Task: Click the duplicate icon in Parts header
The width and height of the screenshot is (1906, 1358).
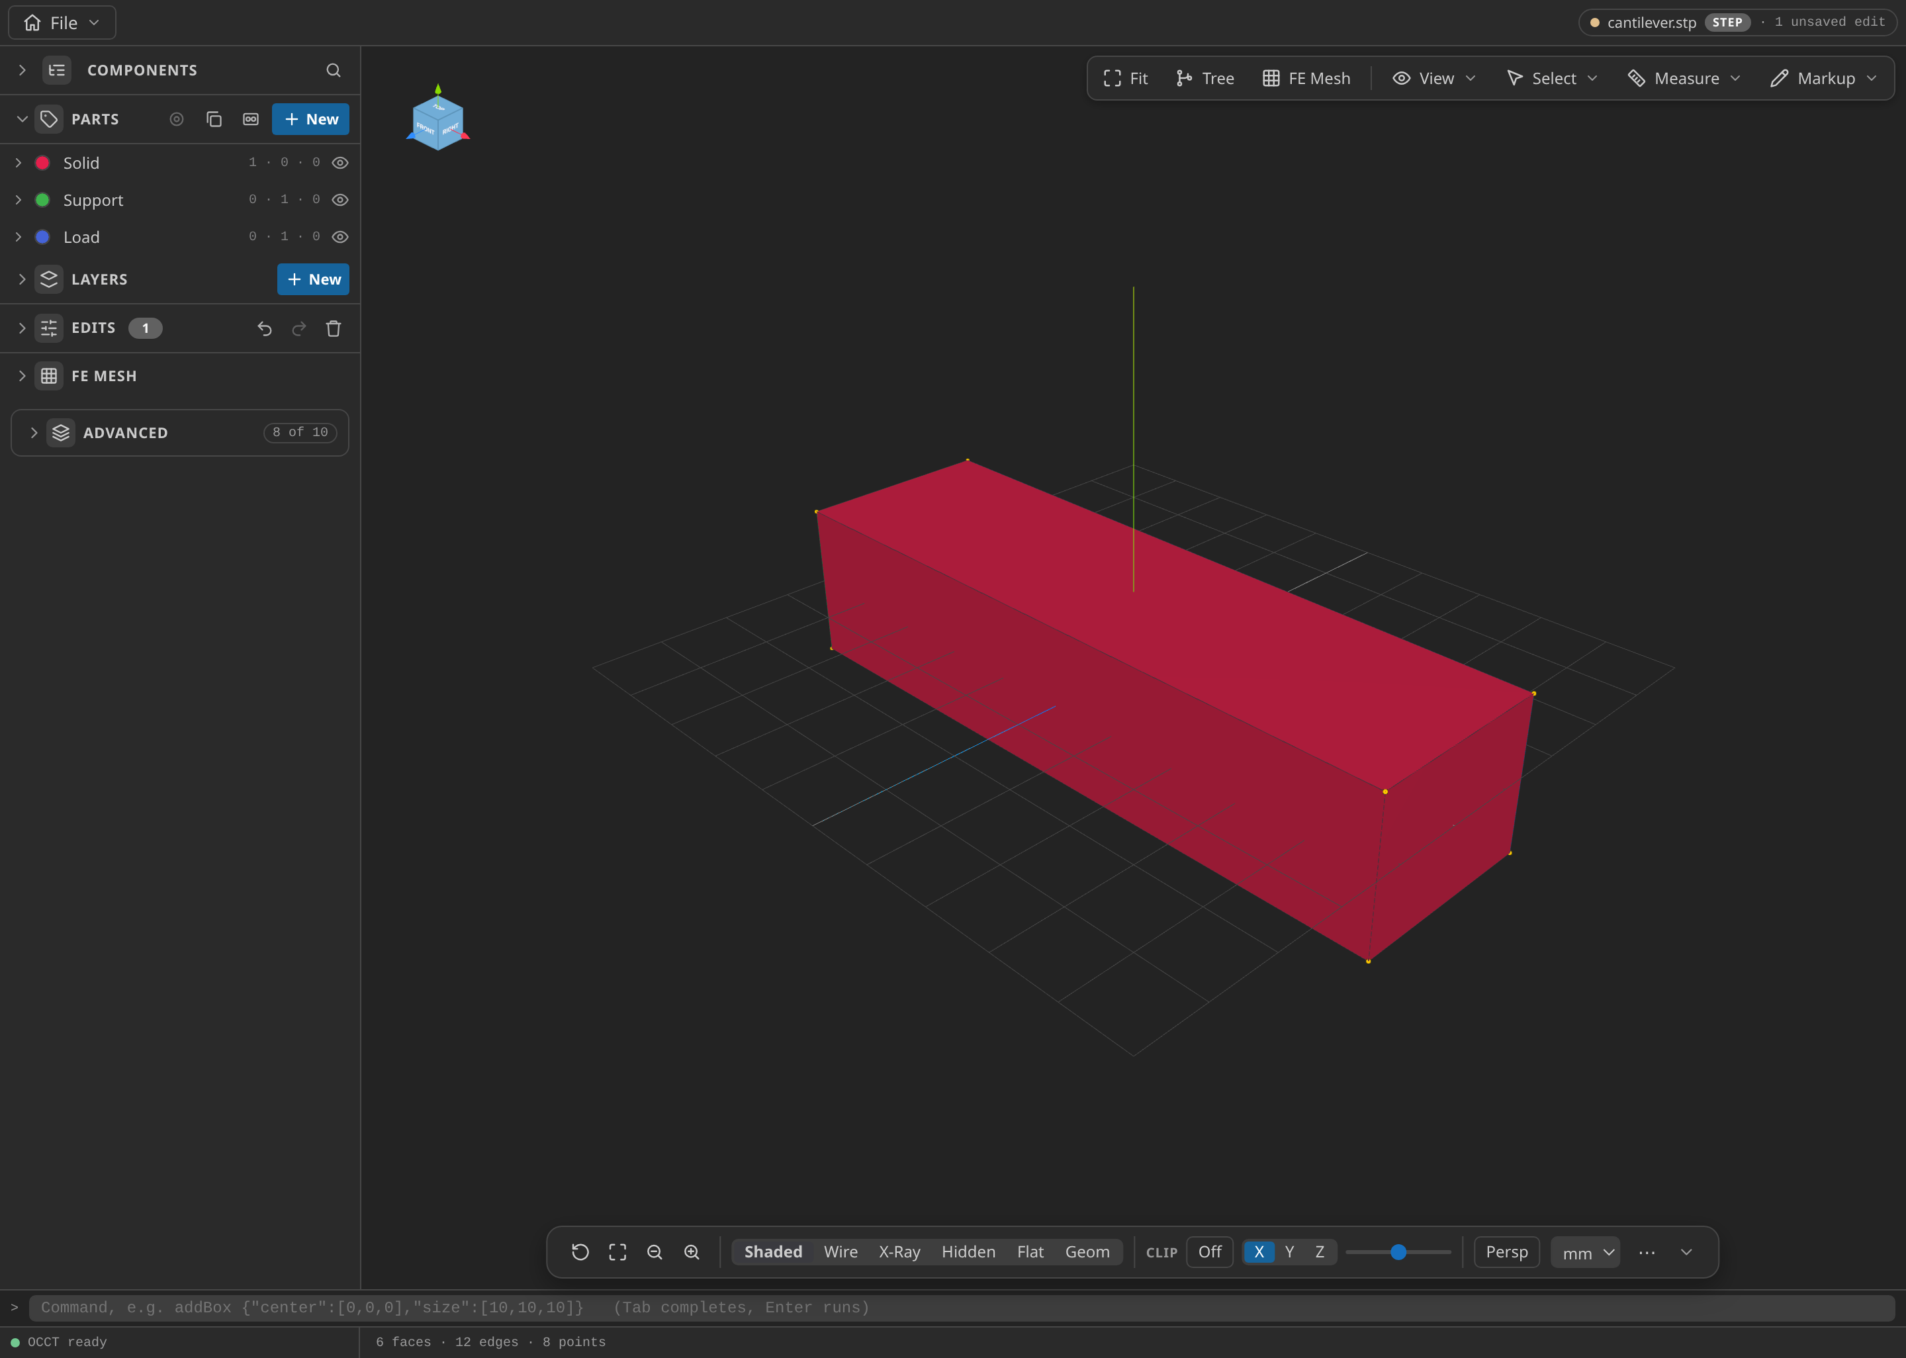Action: pyautogui.click(x=214, y=118)
